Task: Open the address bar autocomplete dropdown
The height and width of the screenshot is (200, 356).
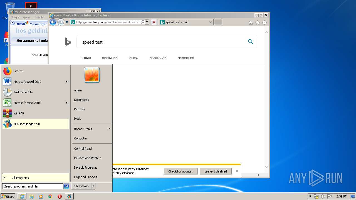Action: tap(147, 22)
